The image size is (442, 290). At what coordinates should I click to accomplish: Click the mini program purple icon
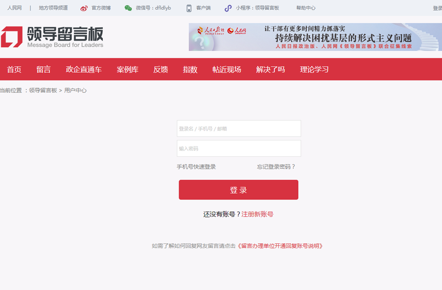(228, 8)
